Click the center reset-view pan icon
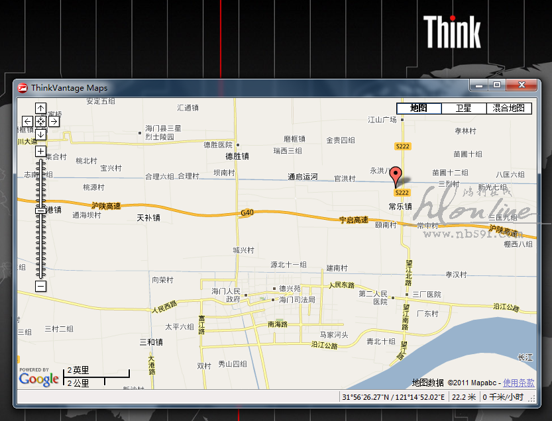The width and height of the screenshot is (552, 421). 40,121
